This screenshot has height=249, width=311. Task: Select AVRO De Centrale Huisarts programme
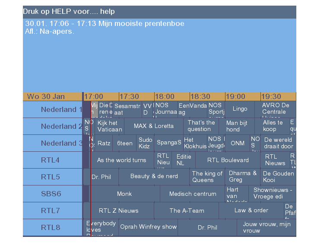click(276, 109)
